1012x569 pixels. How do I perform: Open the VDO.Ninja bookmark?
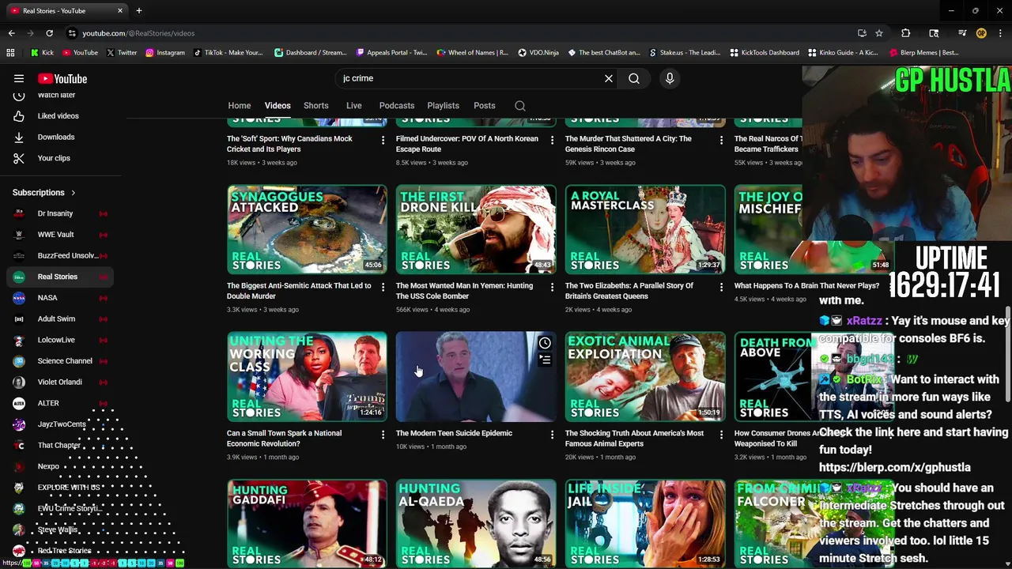[538, 53]
